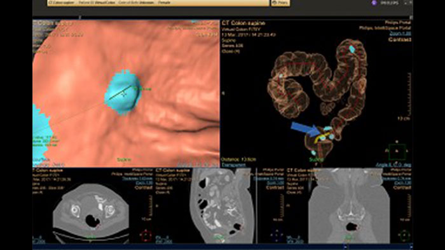
Task: Click the sagittal CT slice image
Action: (x=221, y=205)
